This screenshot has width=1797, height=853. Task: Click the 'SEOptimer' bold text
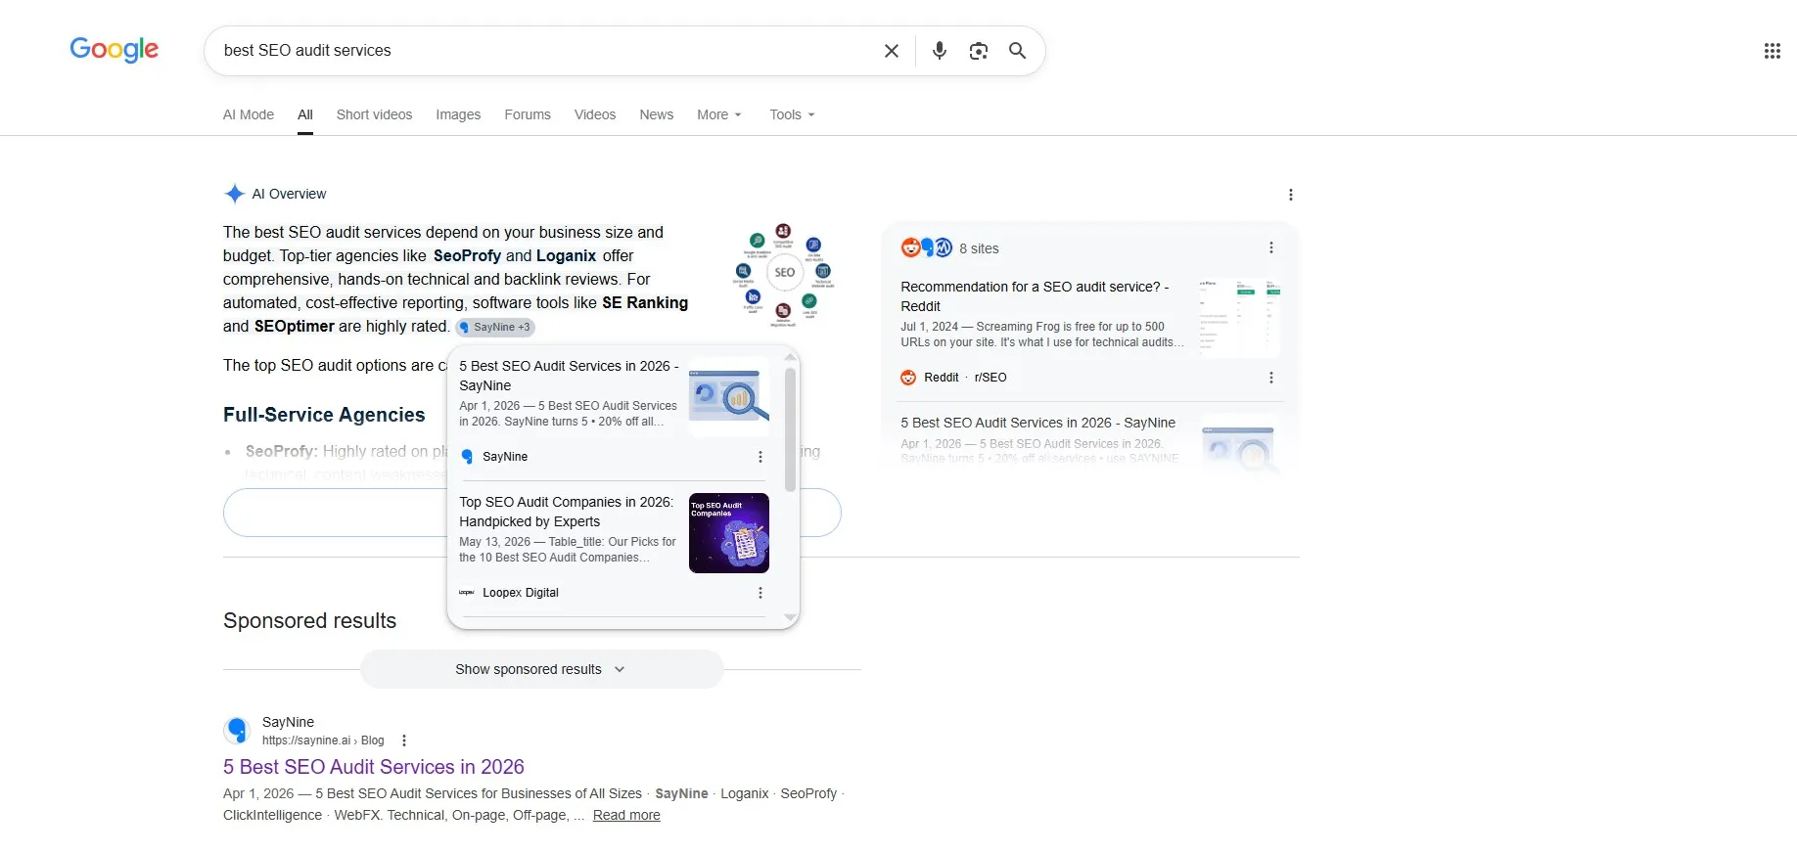294,326
